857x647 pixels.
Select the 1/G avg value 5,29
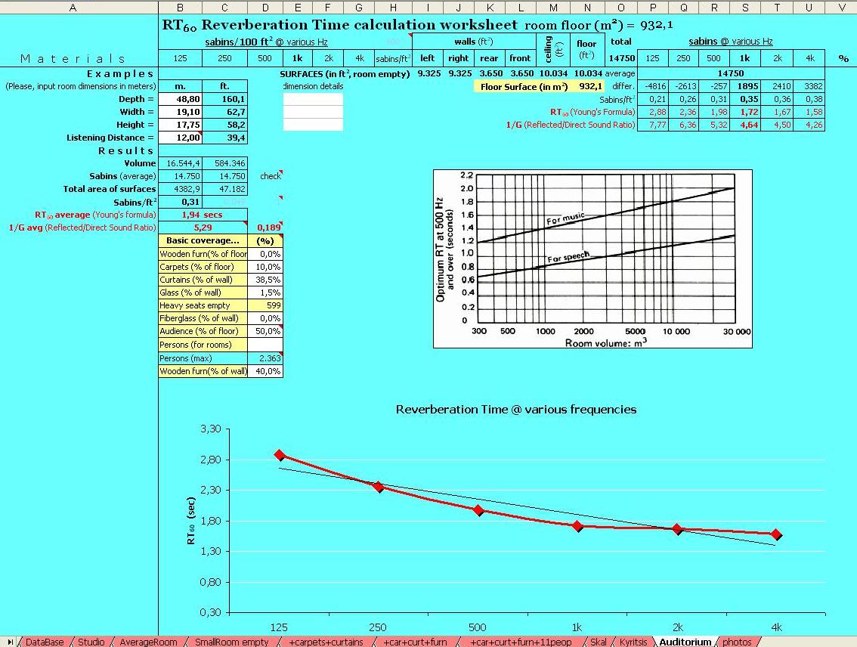pos(203,228)
